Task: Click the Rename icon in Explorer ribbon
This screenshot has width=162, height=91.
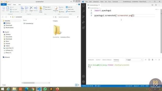Action: (x=35, y=9)
